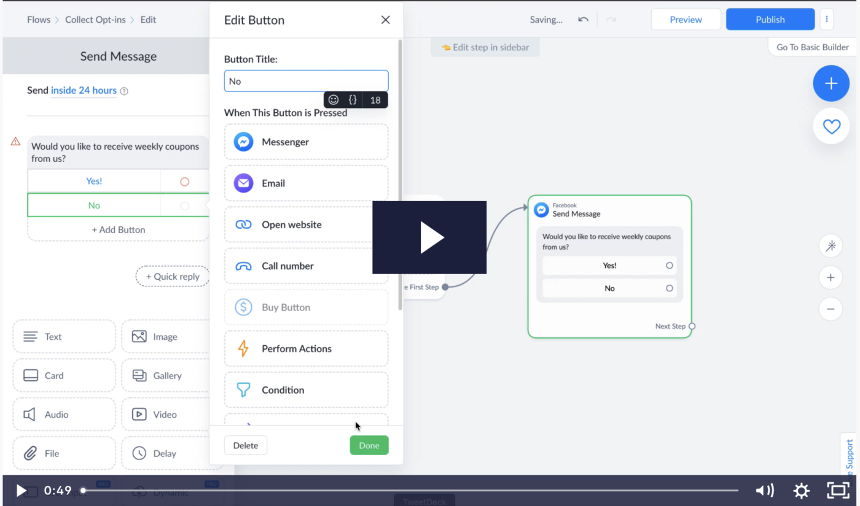This screenshot has height=506, width=860.
Task: Add a Card block
Action: 64,375
